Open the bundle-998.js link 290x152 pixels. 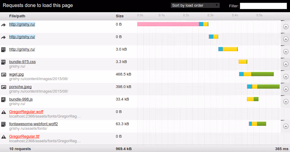tap(21, 99)
